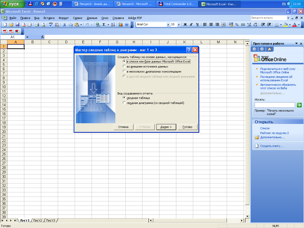
Task: Click vertical scrollbar down arrow
Action: (247, 216)
